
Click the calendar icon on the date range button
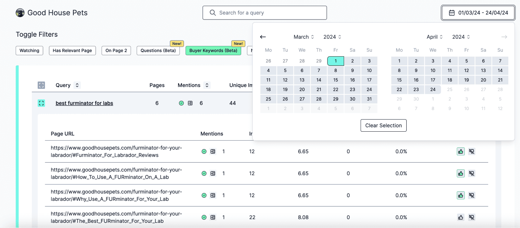coord(451,12)
